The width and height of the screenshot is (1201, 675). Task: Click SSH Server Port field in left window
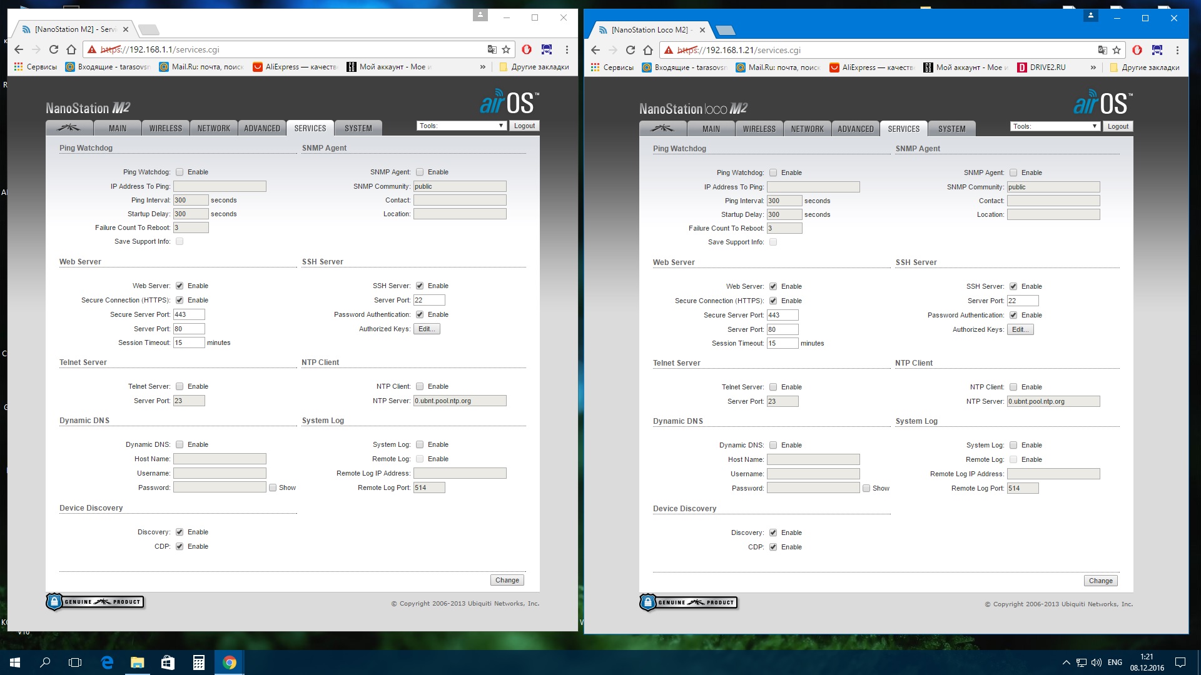tap(429, 300)
